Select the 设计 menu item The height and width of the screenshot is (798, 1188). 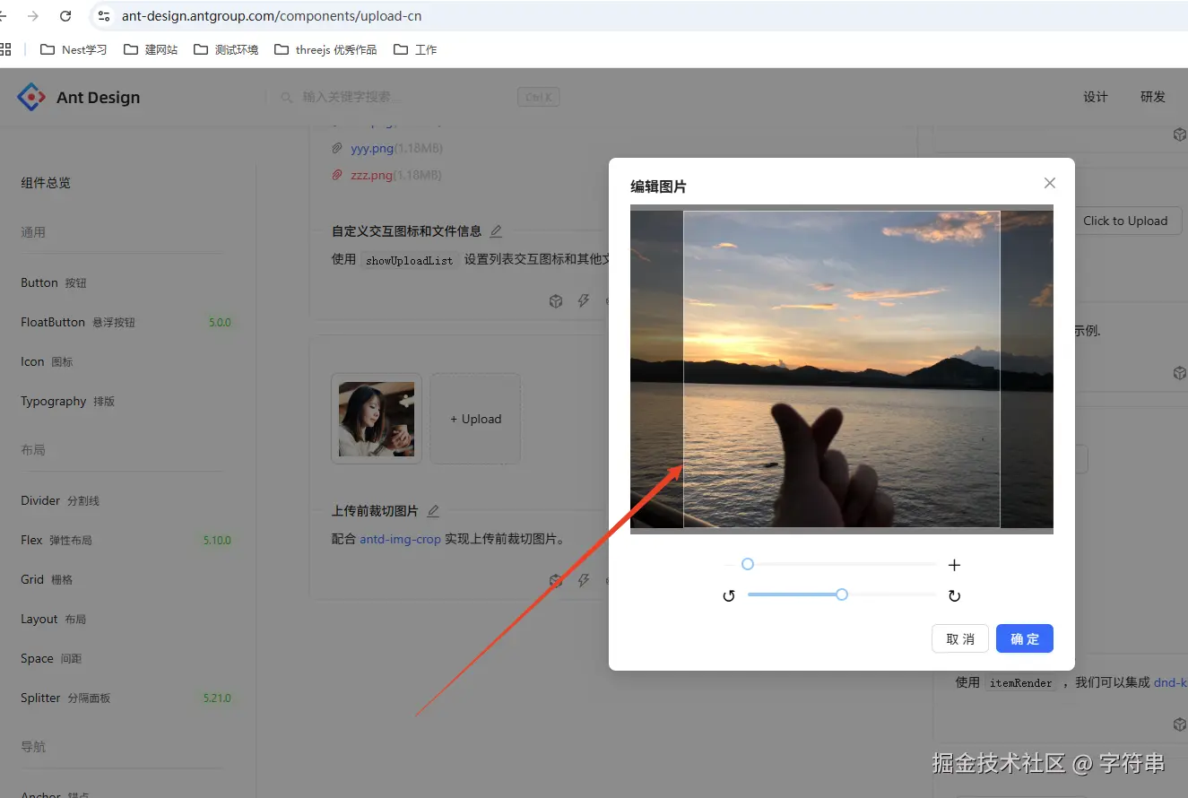(x=1095, y=97)
